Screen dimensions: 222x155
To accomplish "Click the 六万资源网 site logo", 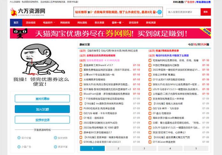I will point(28,12).
